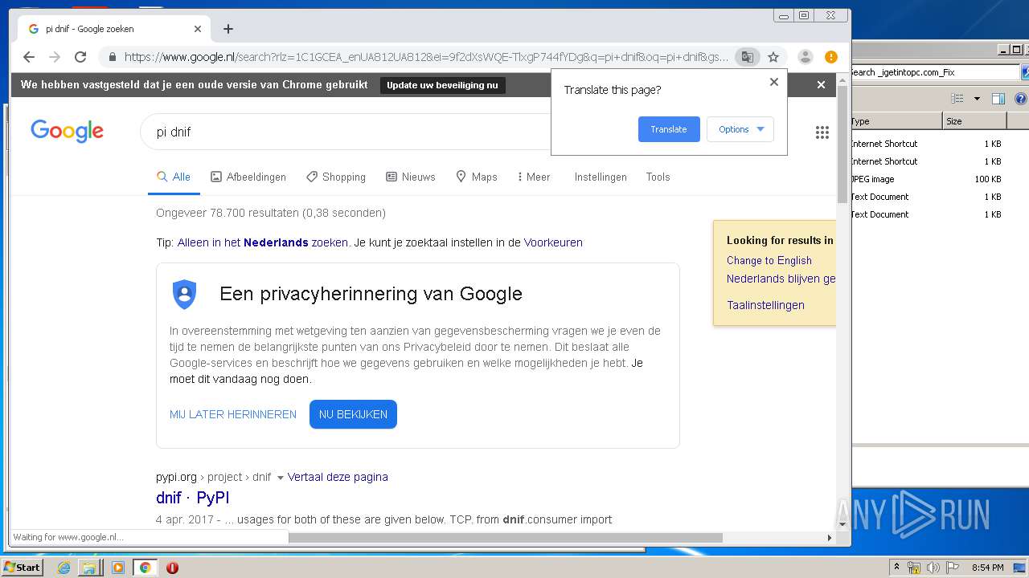Open Instellingen search settings
The image size is (1029, 578).
pos(601,177)
